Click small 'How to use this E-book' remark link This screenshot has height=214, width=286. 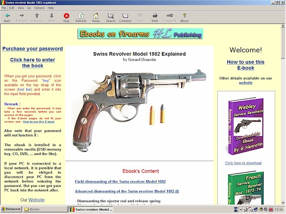click(39, 122)
